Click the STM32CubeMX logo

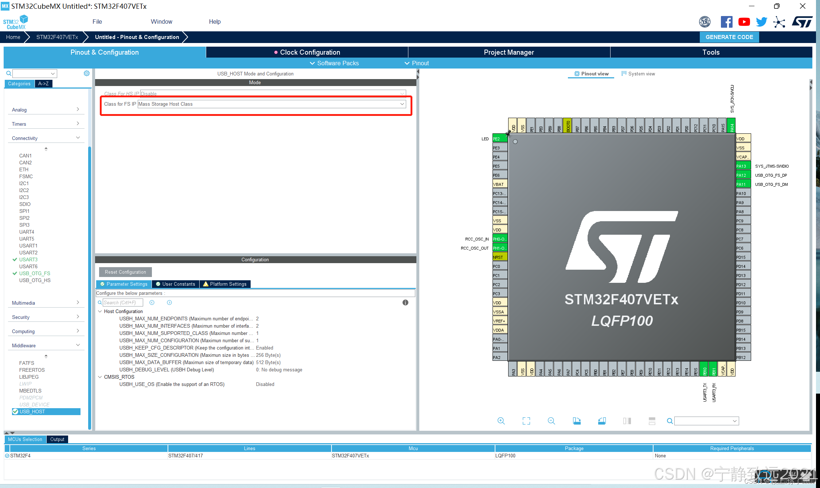pos(15,22)
